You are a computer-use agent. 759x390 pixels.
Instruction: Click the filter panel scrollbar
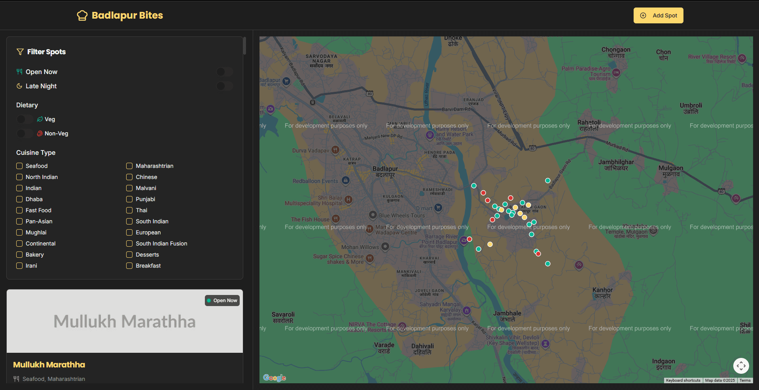point(244,46)
